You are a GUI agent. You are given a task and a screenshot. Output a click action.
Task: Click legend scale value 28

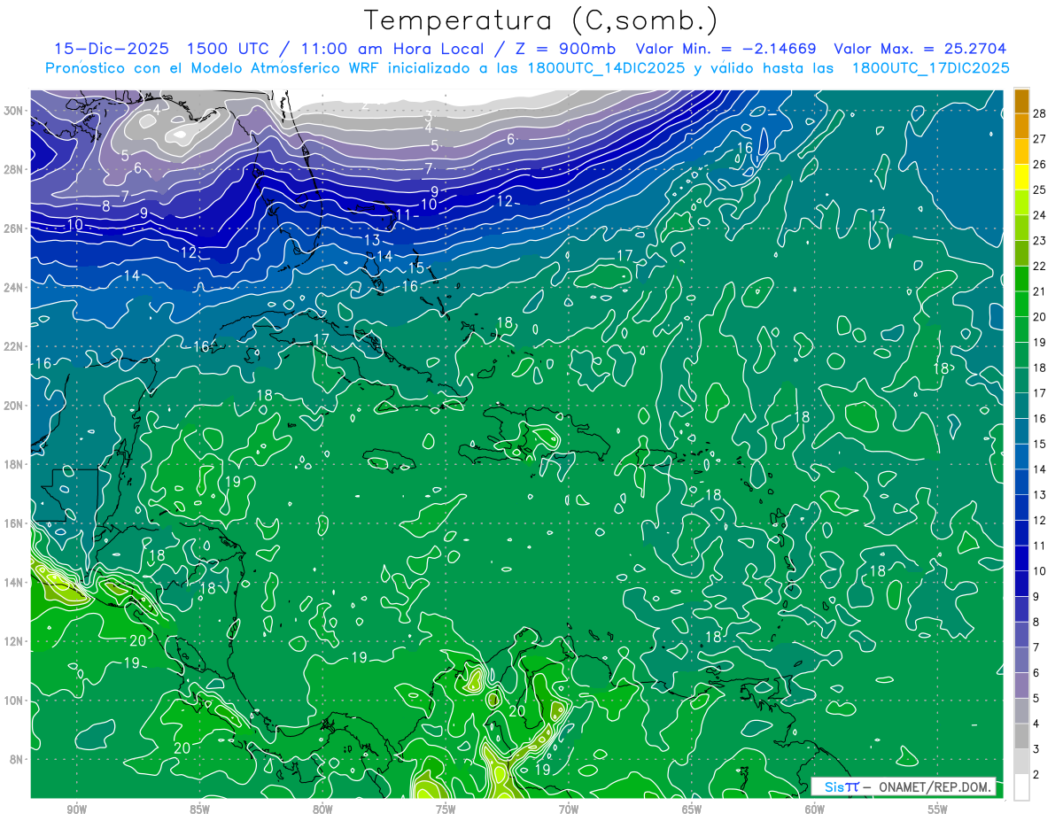click(1040, 113)
